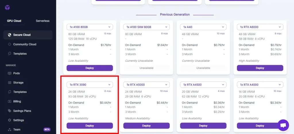Click the Secure Cloud shield icon
Image resolution: width=294 pixels, height=134 pixels.
pyautogui.click(x=9, y=35)
